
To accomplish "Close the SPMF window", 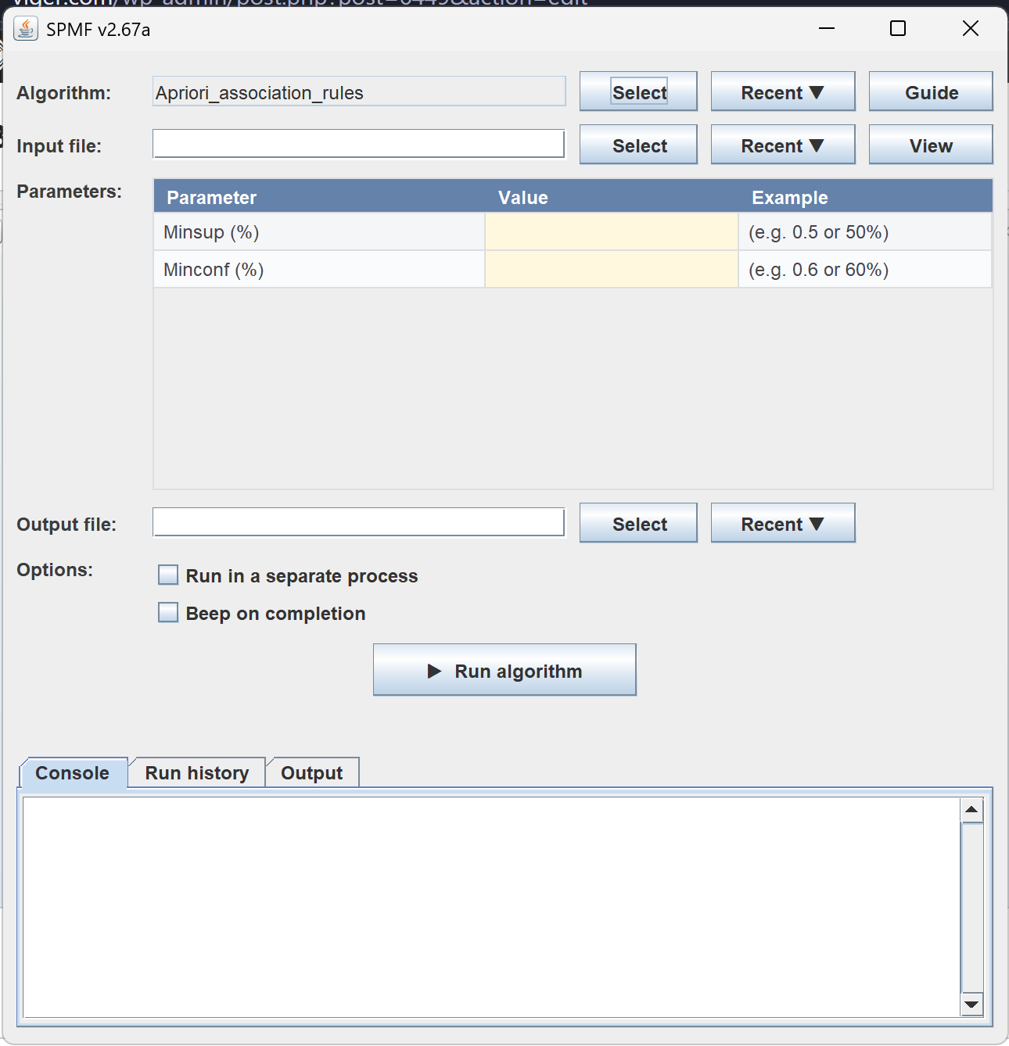I will 970,29.
